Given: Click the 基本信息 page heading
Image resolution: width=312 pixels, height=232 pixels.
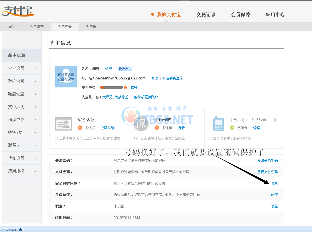Looking at the screenshot, I should 60,43.
